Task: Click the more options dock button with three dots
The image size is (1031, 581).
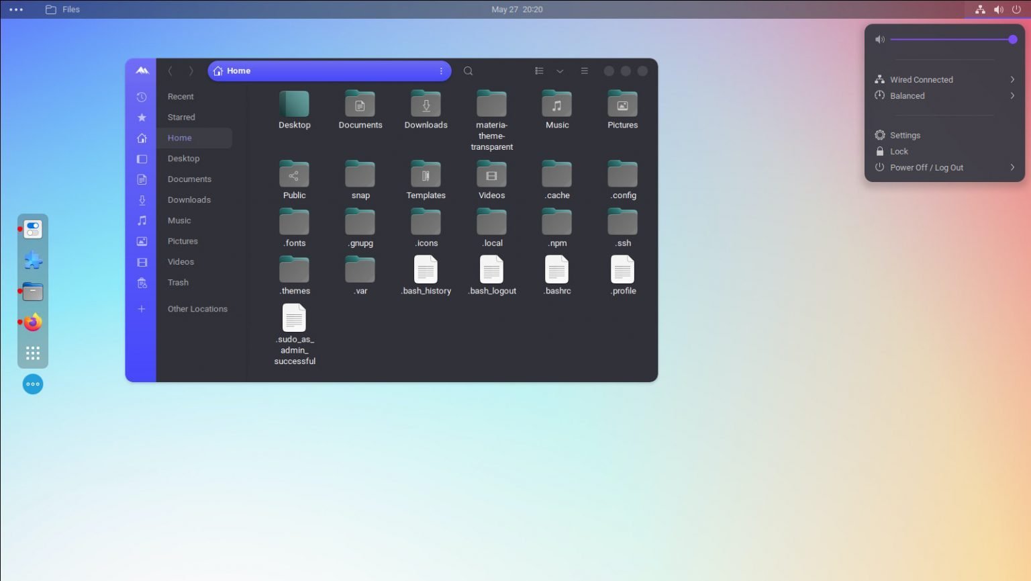Action: click(32, 384)
